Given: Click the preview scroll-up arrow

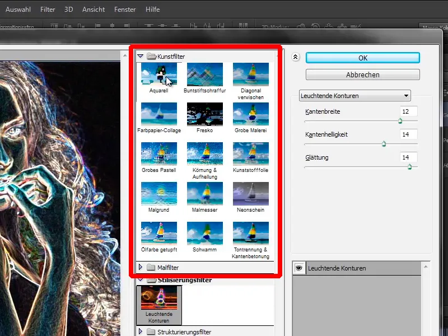Looking at the screenshot, I should point(125,55).
